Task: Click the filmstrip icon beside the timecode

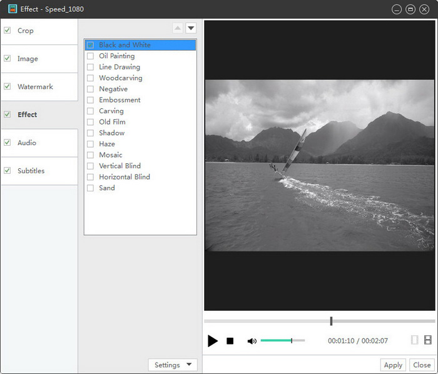Action: point(427,340)
